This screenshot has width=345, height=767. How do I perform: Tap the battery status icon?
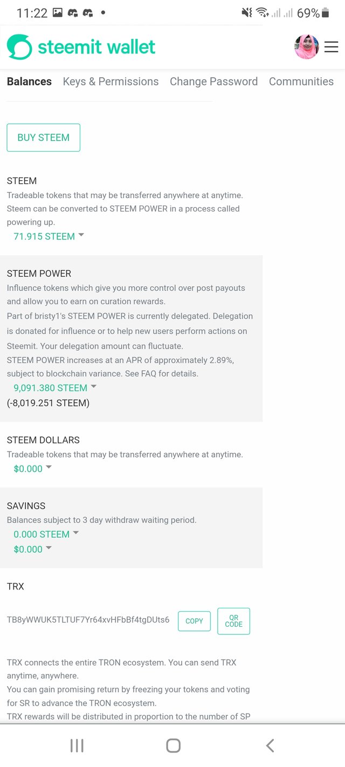[325, 13]
